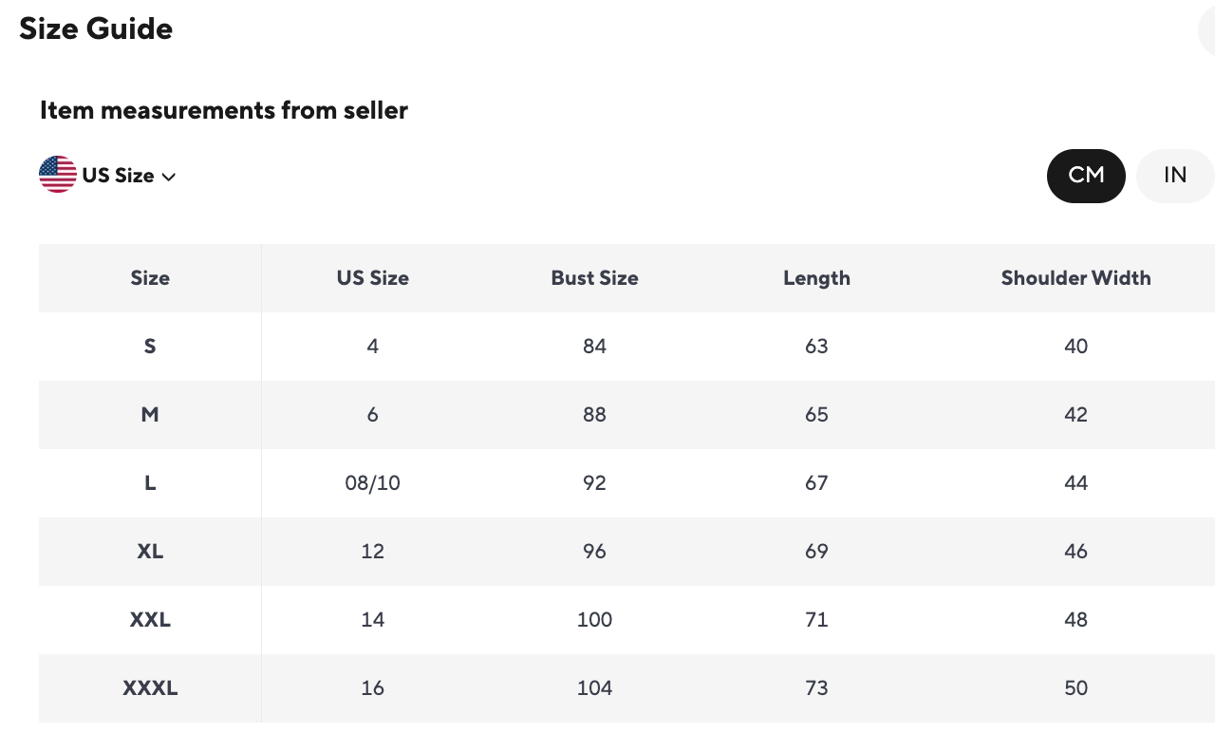Open the US Size region selector
1215x733 pixels.
click(118, 176)
